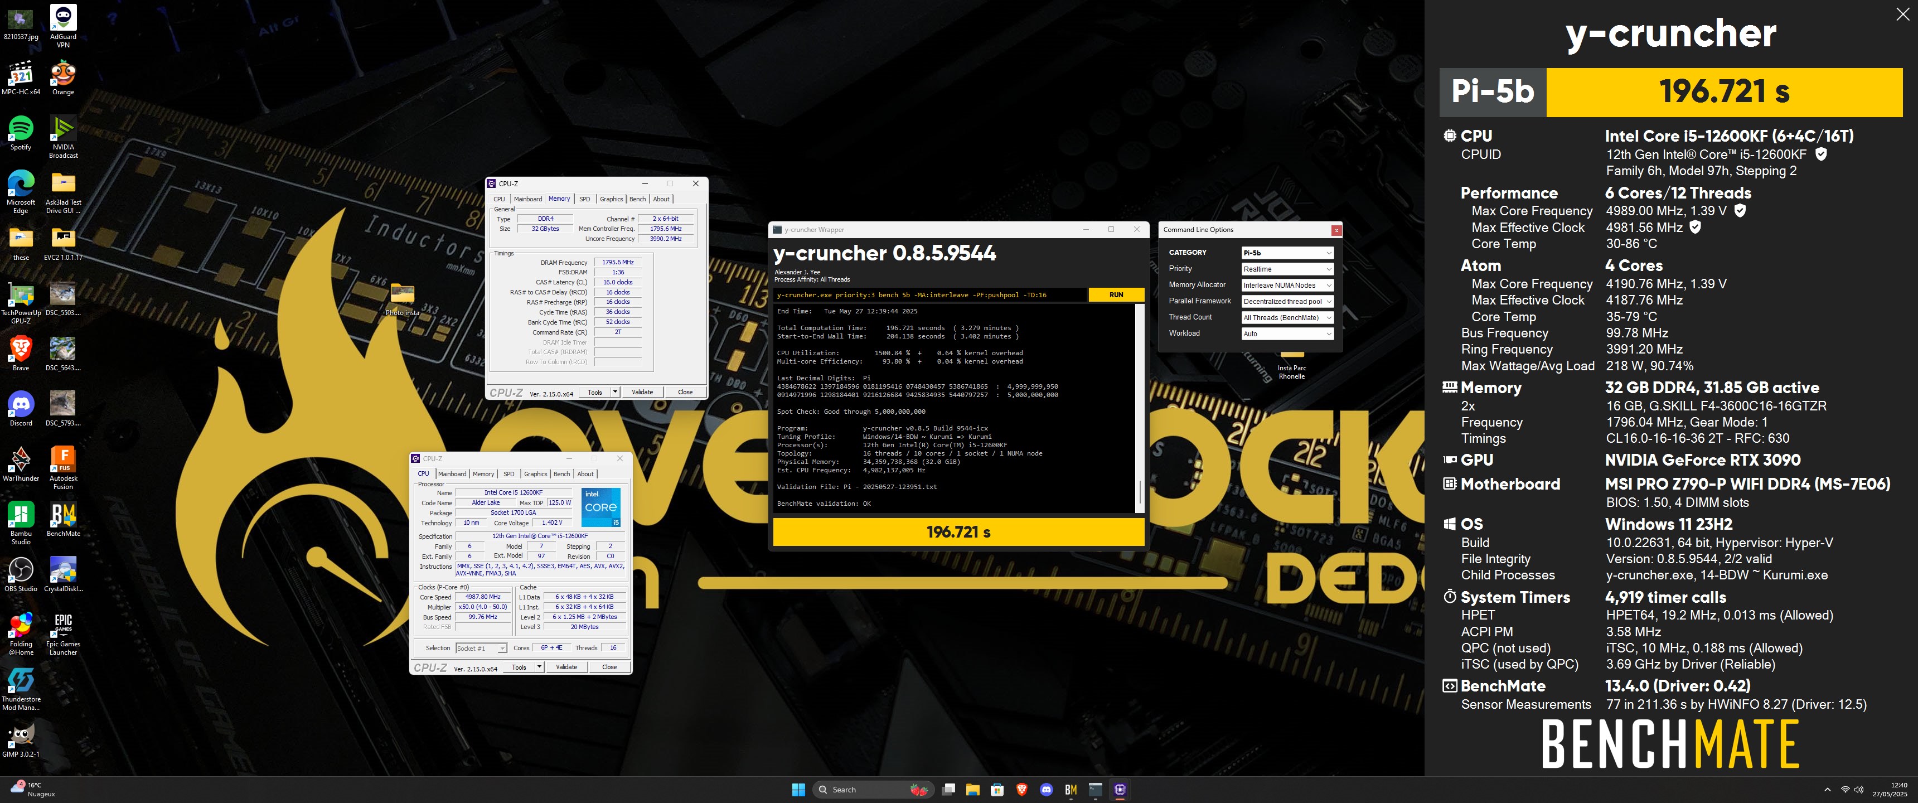Screen dimensions: 1918x803
Task: Click the yellow 196.721 s result bar in y-cruncher Wrapper
Action: click(x=958, y=532)
